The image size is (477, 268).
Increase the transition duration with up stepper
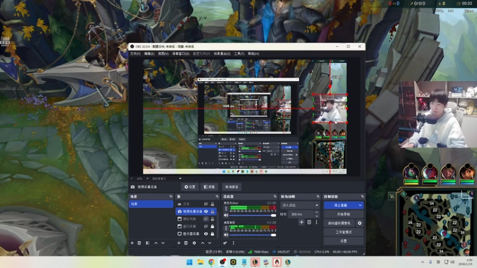(x=317, y=213)
